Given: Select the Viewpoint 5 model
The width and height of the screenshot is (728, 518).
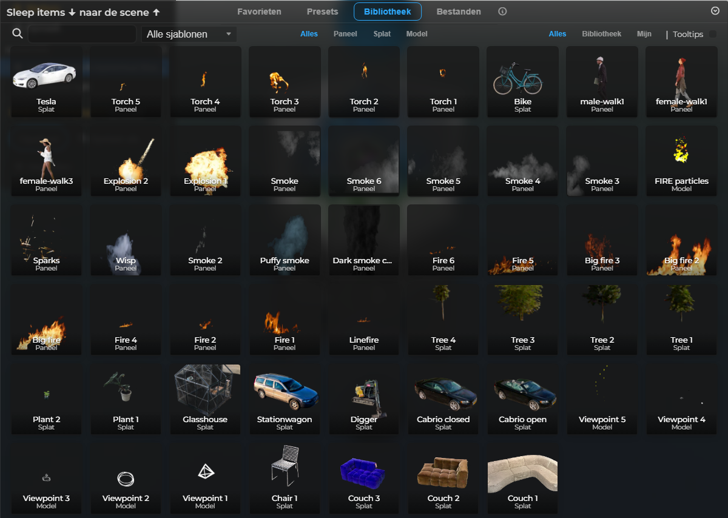Looking at the screenshot, I should coord(602,399).
